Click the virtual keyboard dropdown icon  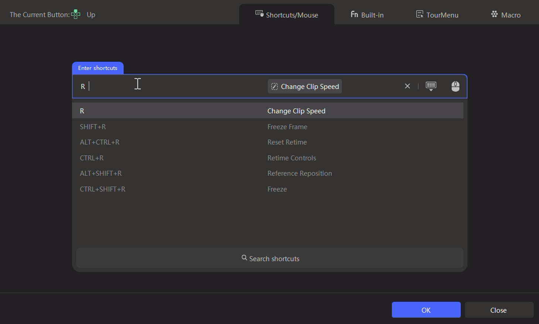tap(431, 86)
